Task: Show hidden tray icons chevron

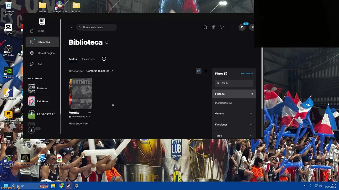Action: [x=305, y=186]
